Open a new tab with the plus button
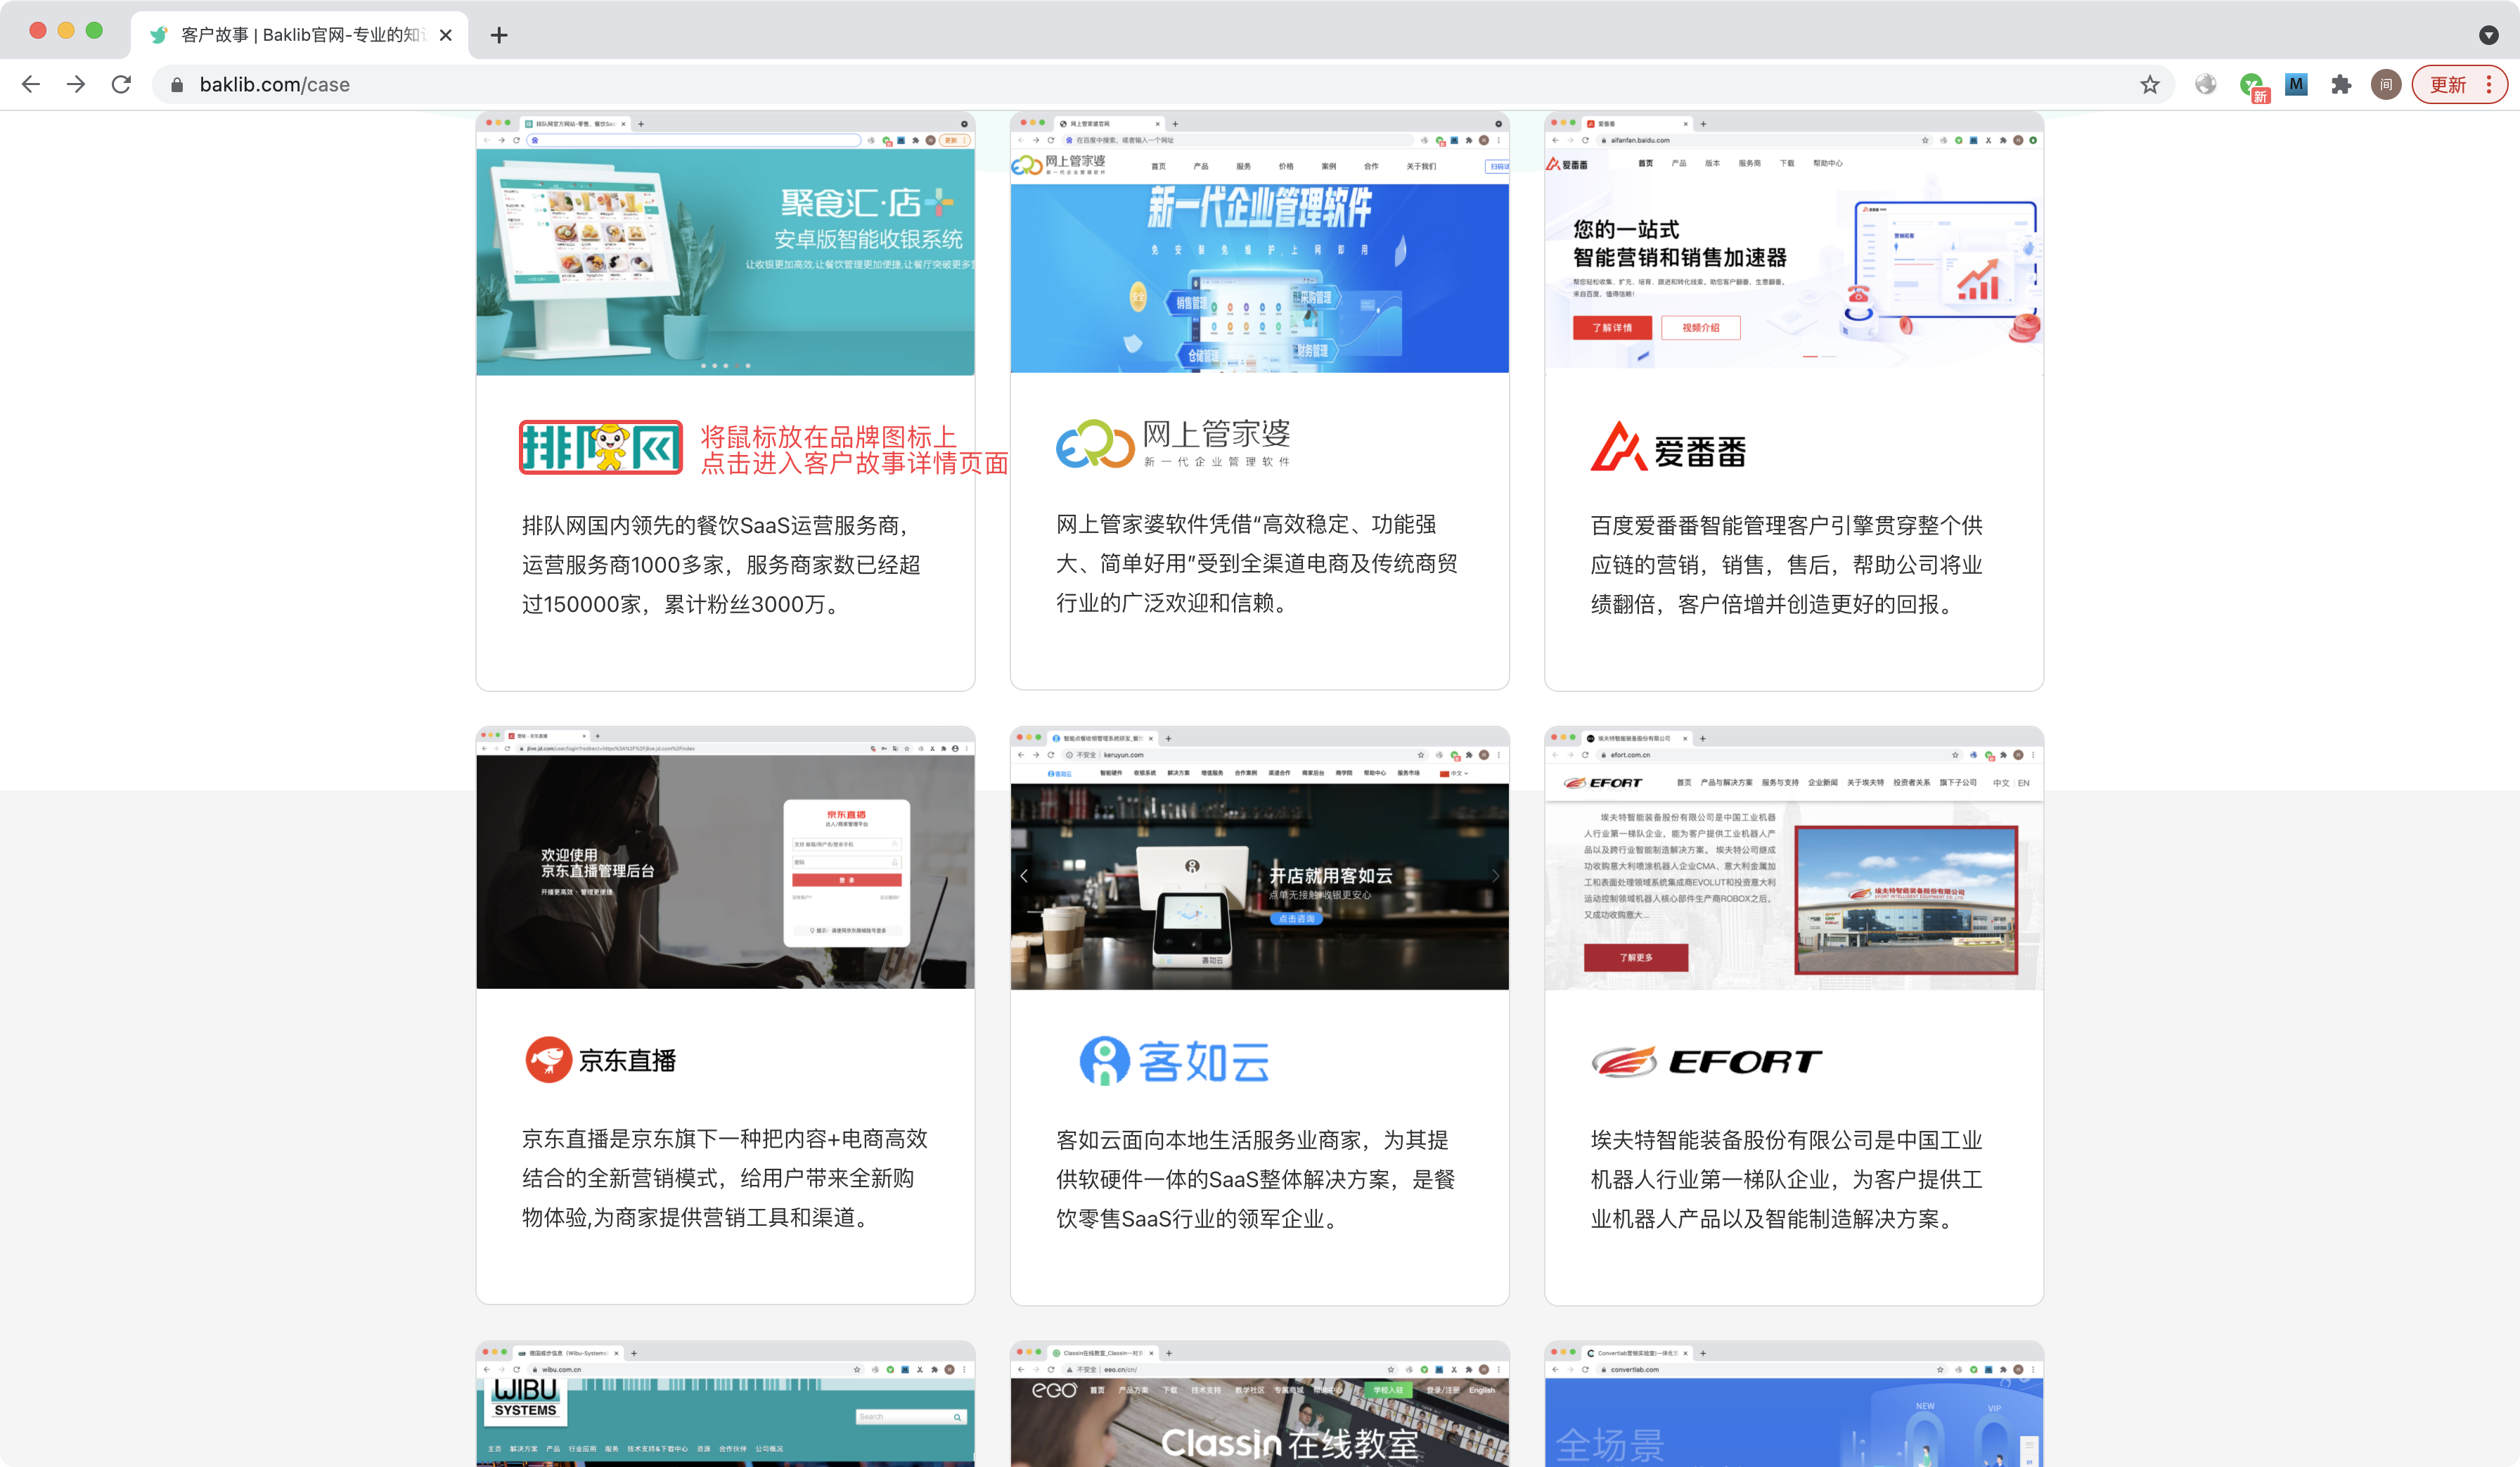The height and width of the screenshot is (1467, 2520). coord(499,35)
